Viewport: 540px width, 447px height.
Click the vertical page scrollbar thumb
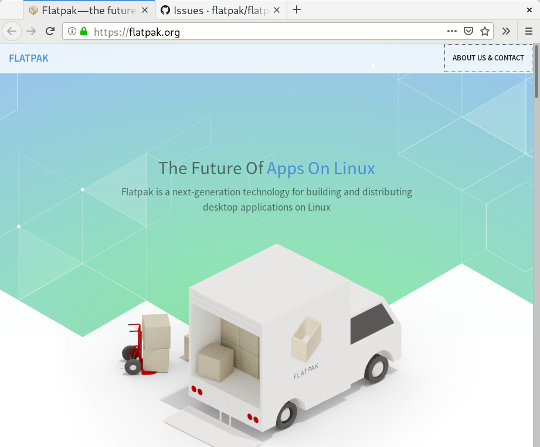(x=536, y=72)
